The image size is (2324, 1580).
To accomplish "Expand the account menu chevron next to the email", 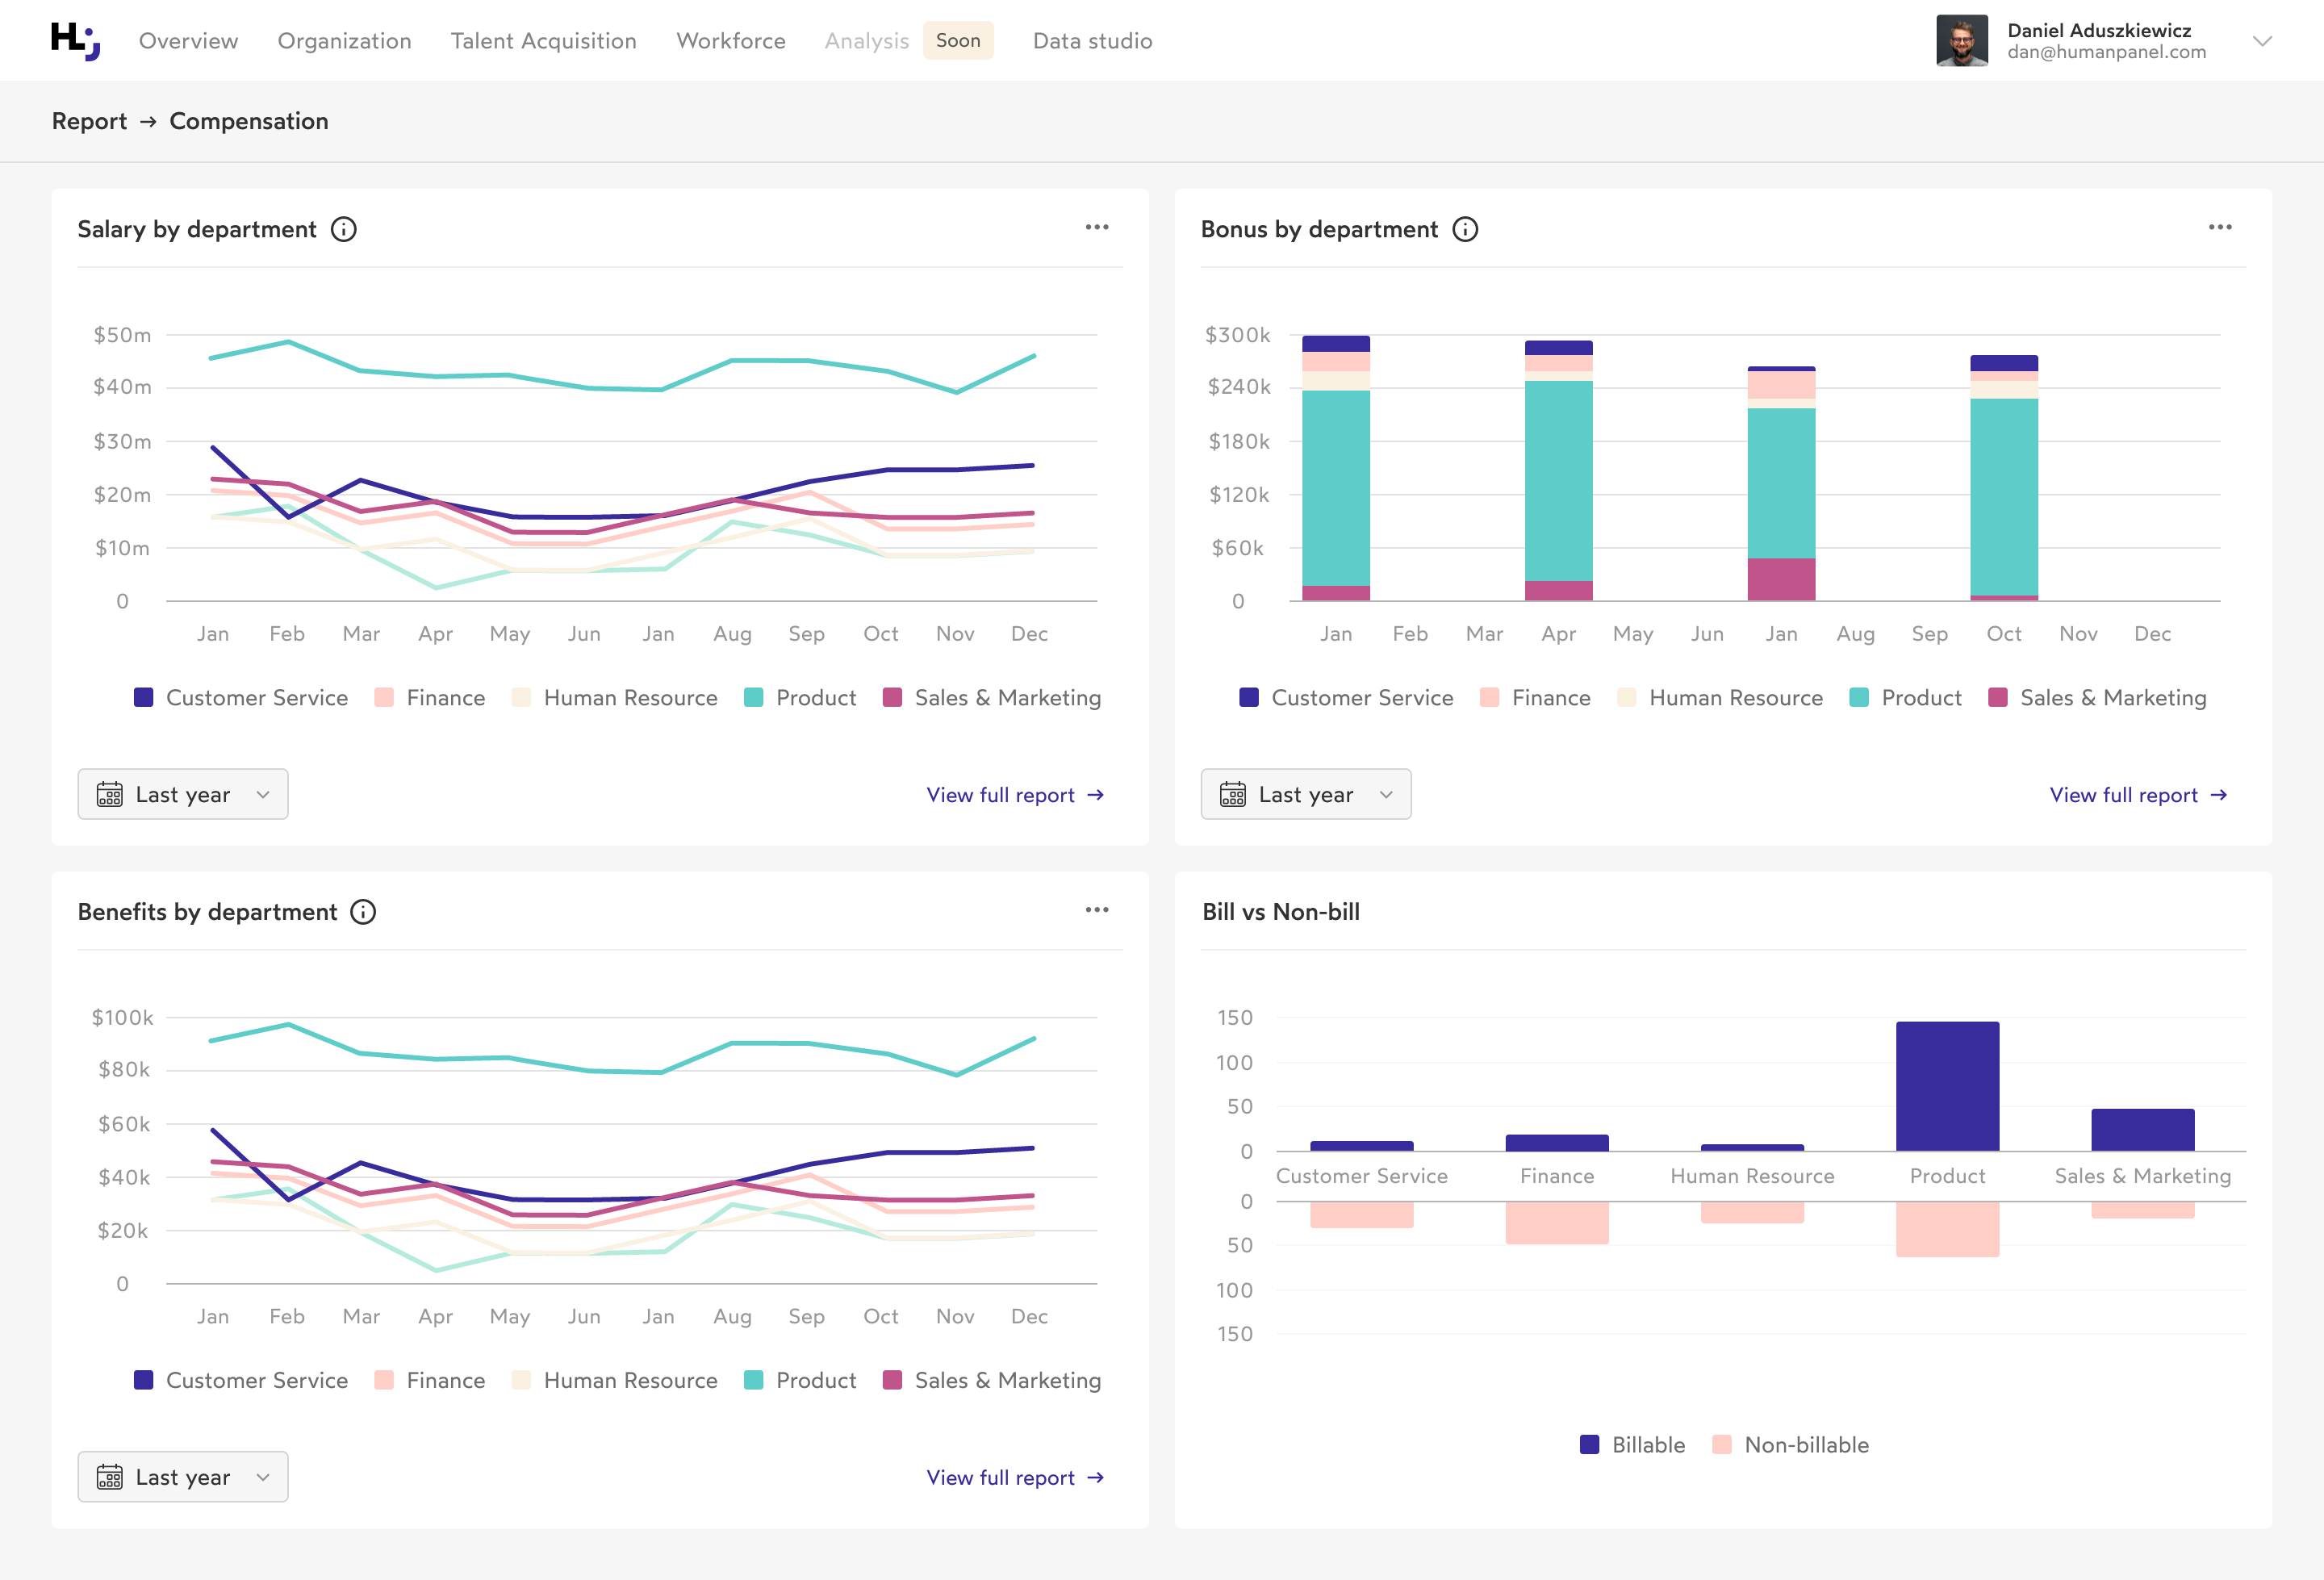I will 2262,41.
